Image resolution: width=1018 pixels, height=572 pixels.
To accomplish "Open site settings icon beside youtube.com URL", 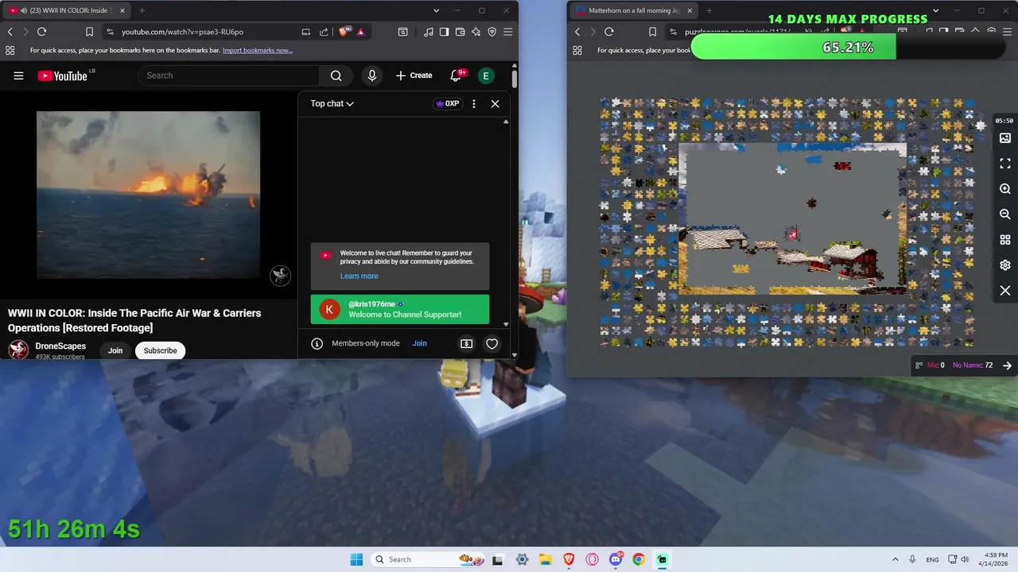I will 110,32.
